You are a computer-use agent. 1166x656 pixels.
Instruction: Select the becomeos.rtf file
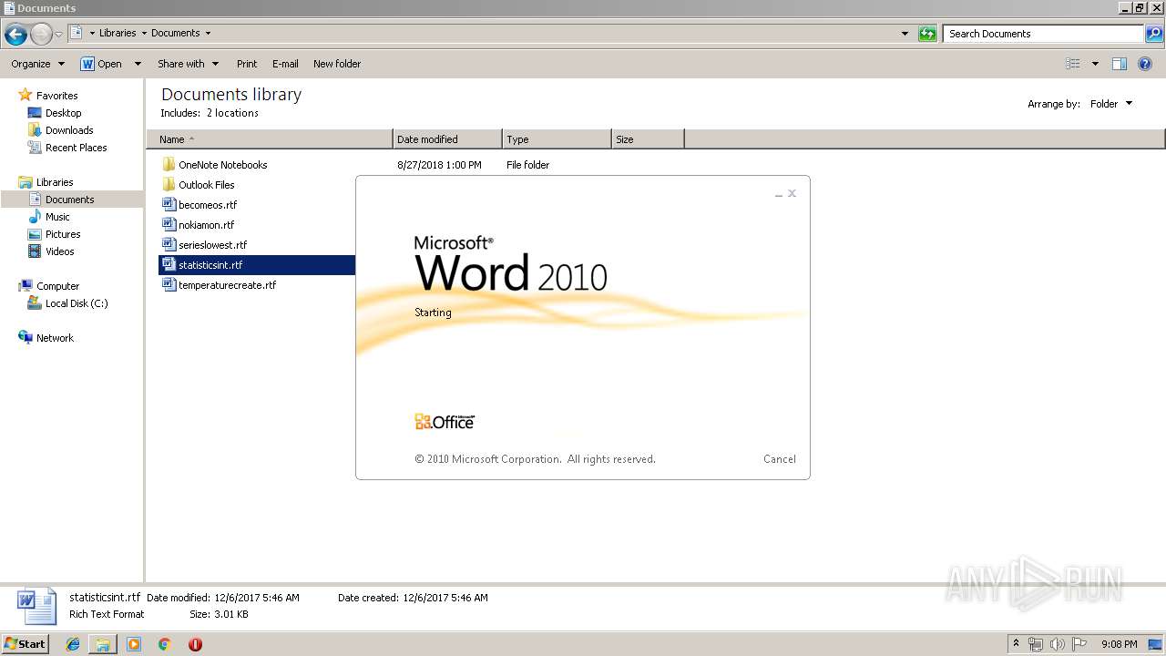click(x=208, y=205)
